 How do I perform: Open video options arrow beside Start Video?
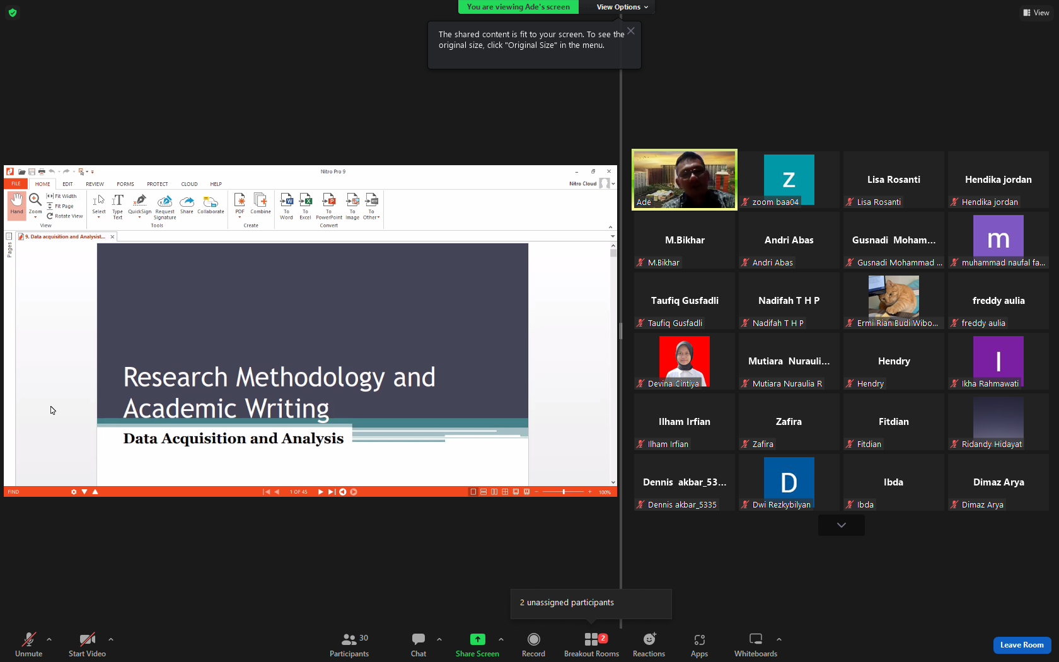pos(111,639)
